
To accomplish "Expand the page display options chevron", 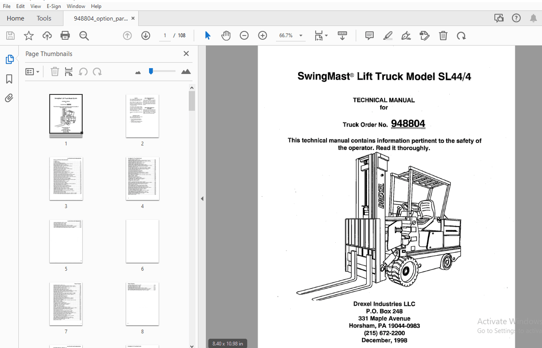I will [x=326, y=35].
